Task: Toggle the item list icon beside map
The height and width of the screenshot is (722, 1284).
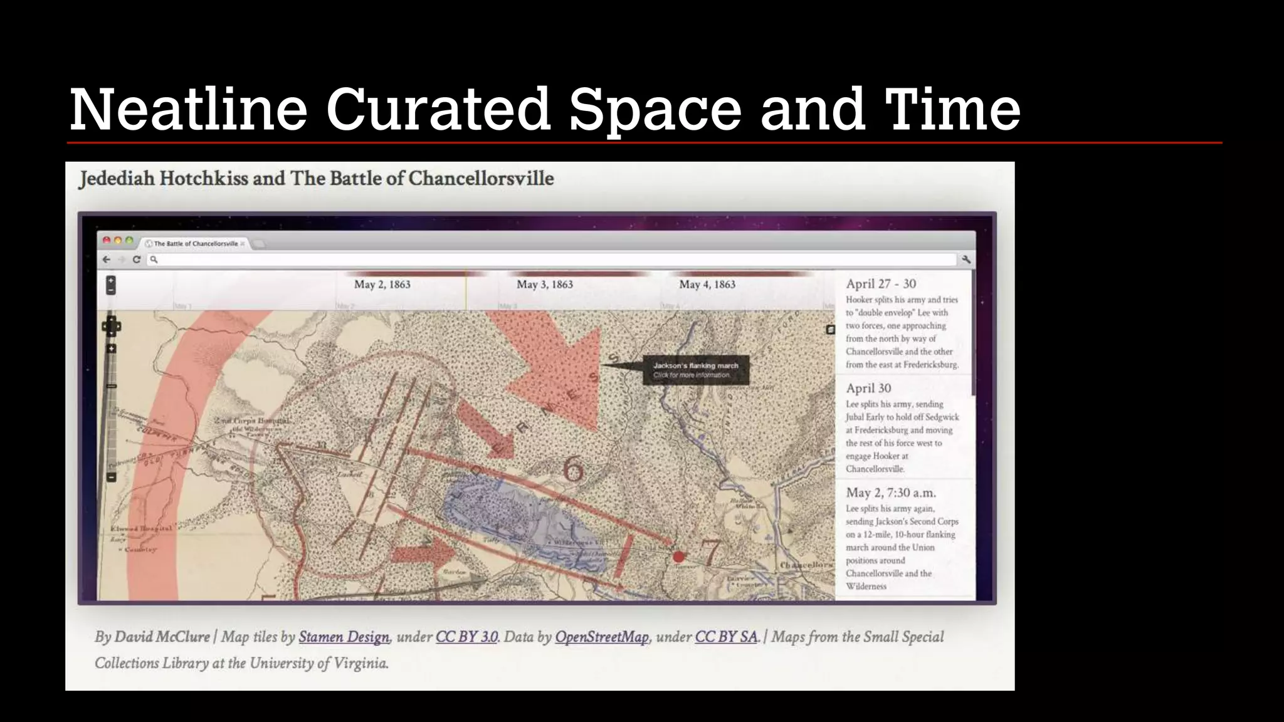Action: (x=830, y=330)
